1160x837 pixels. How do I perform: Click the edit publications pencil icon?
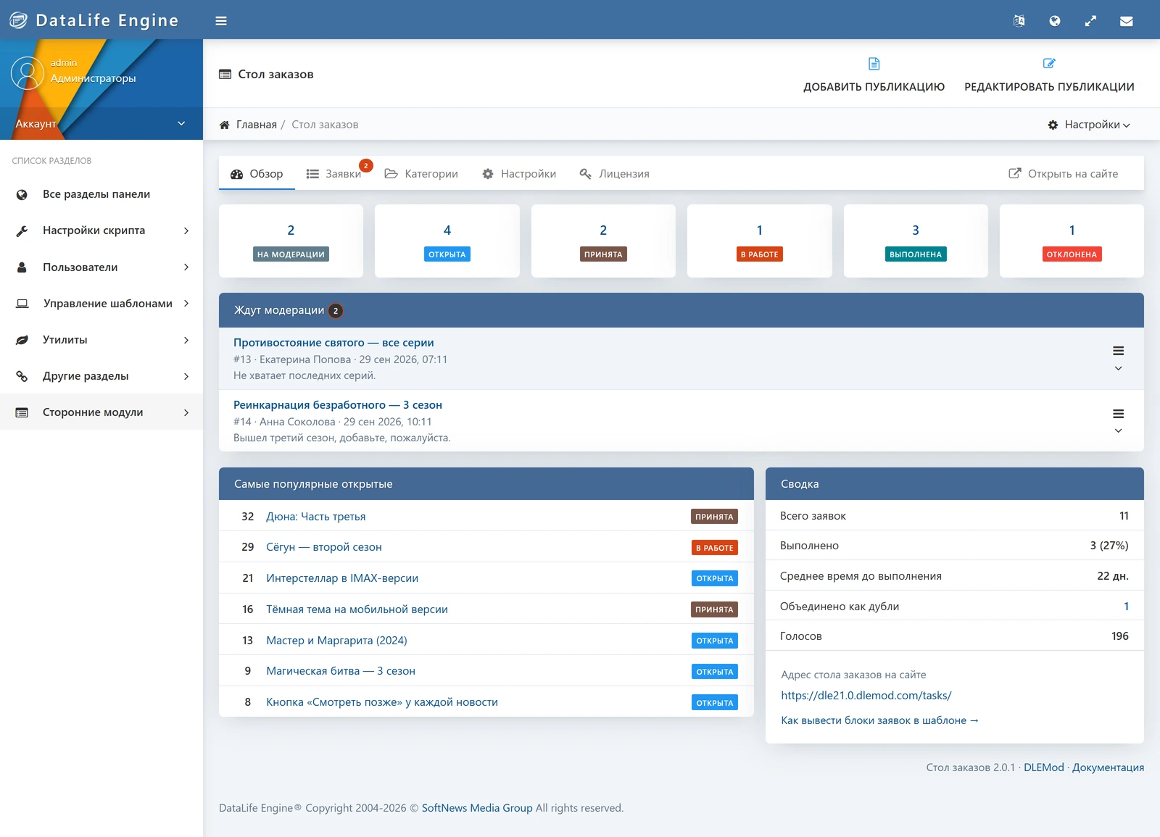click(x=1049, y=64)
